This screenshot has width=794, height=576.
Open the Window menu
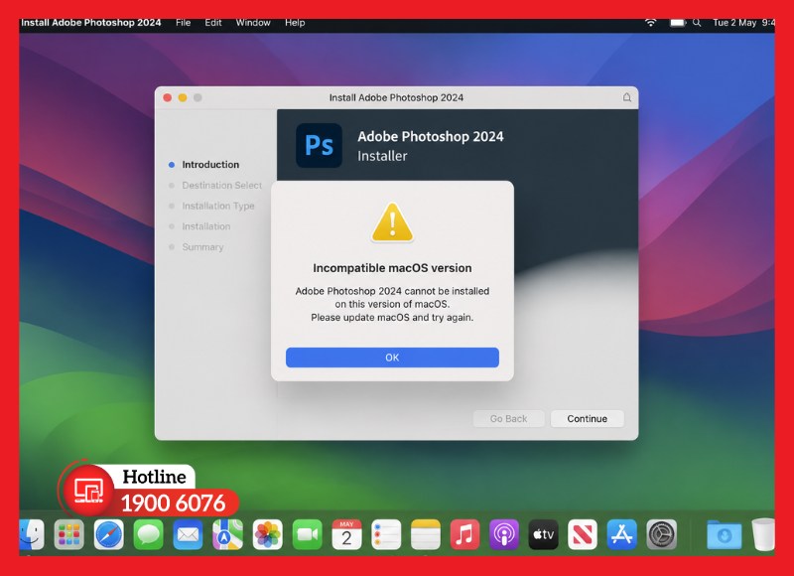pos(253,23)
